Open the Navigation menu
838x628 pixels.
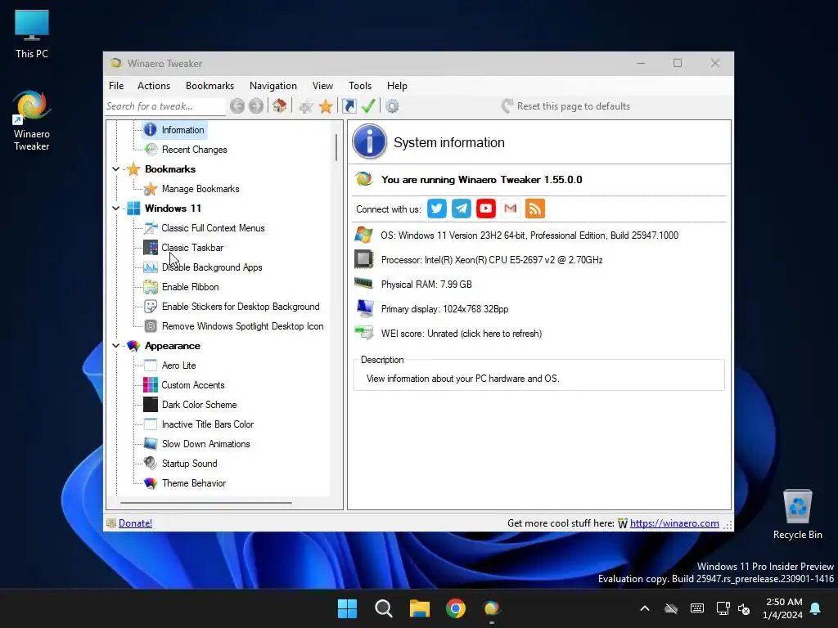[x=273, y=86]
